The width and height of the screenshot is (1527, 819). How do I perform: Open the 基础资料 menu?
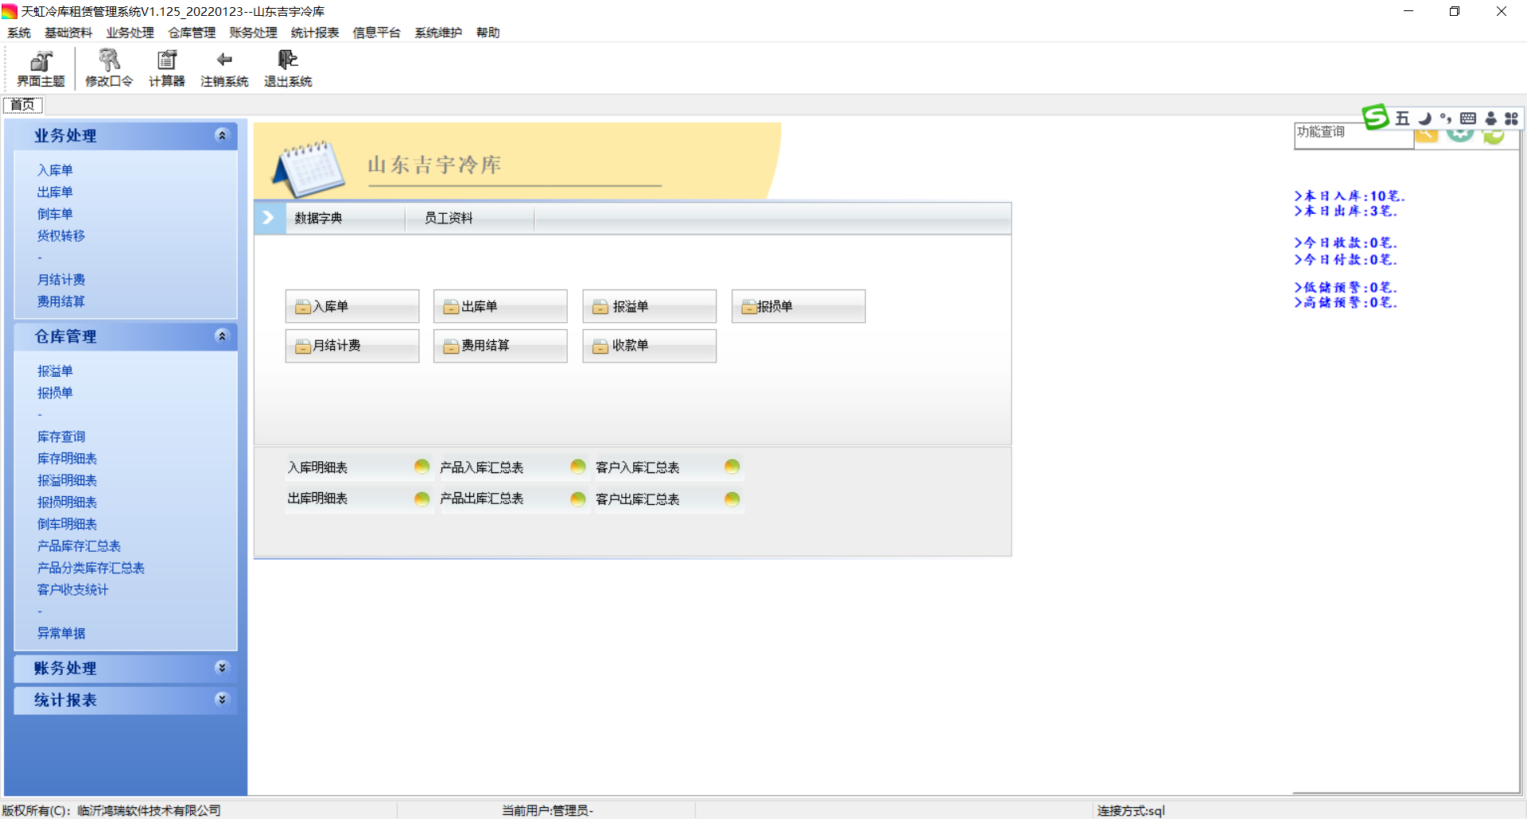click(x=68, y=33)
